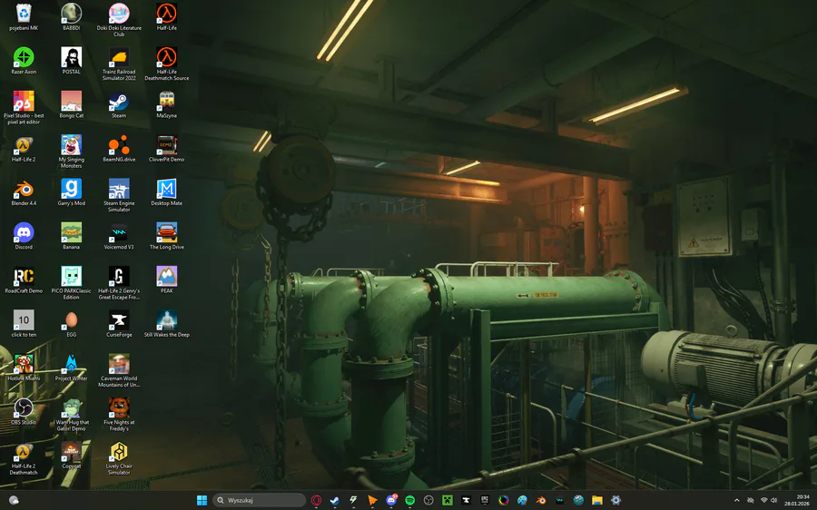Viewport: 817px width, 510px height.
Task: Expand the hidden system tray icons
Action: (737, 500)
